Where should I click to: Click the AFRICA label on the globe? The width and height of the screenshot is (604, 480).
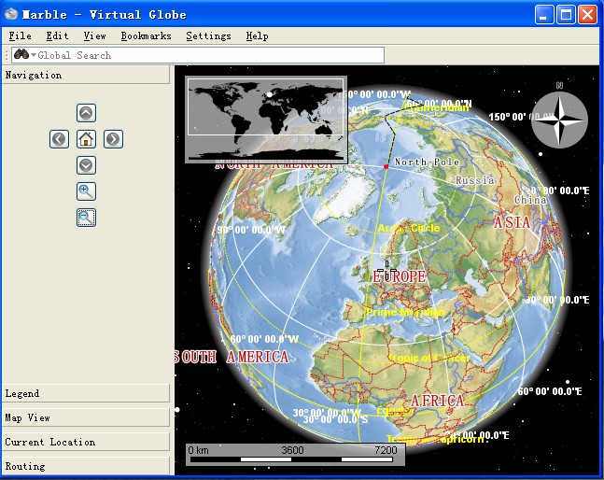[x=437, y=401]
